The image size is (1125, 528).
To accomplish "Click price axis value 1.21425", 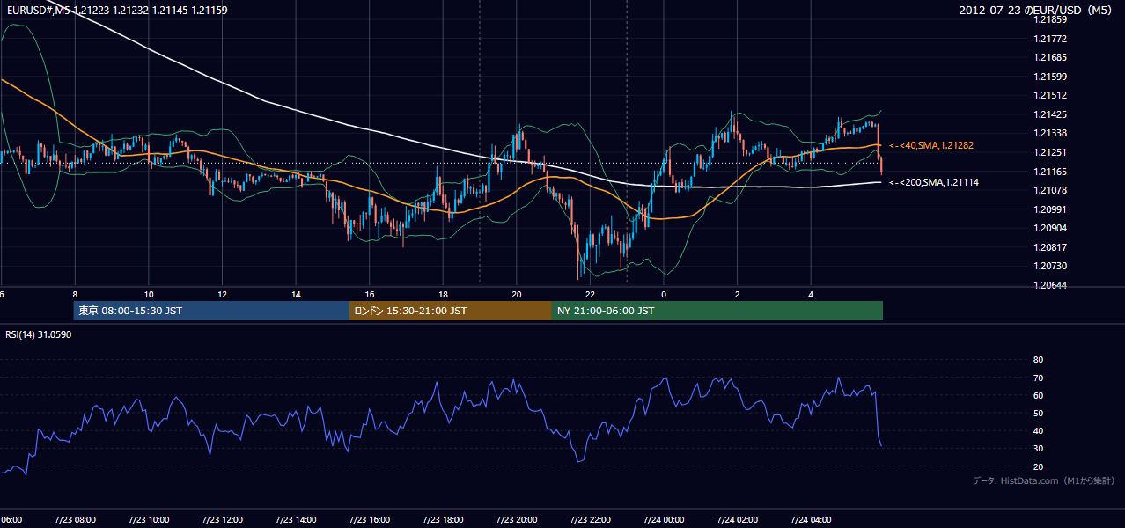I will tap(1049, 114).
